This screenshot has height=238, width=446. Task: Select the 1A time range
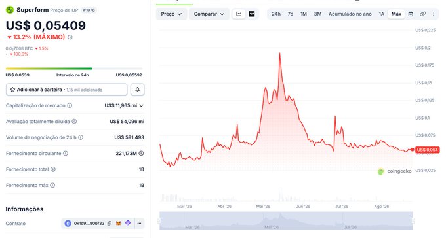pos(382,14)
